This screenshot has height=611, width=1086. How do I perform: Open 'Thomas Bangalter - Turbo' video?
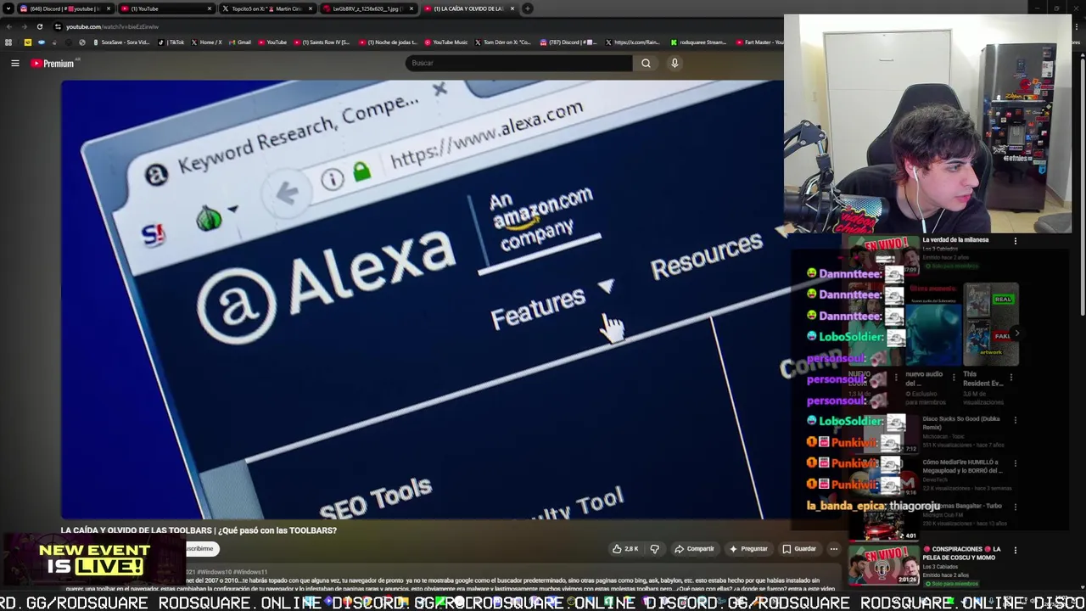point(962,506)
